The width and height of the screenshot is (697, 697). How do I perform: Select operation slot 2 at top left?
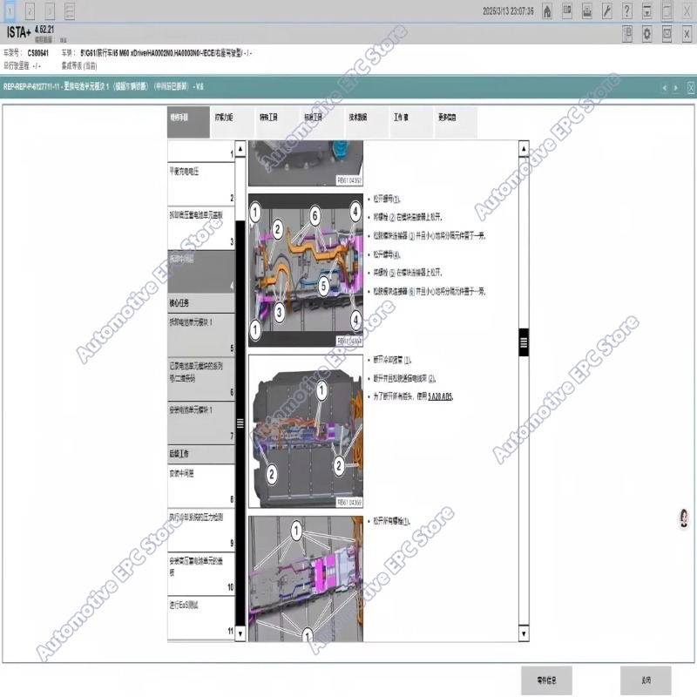point(30,11)
